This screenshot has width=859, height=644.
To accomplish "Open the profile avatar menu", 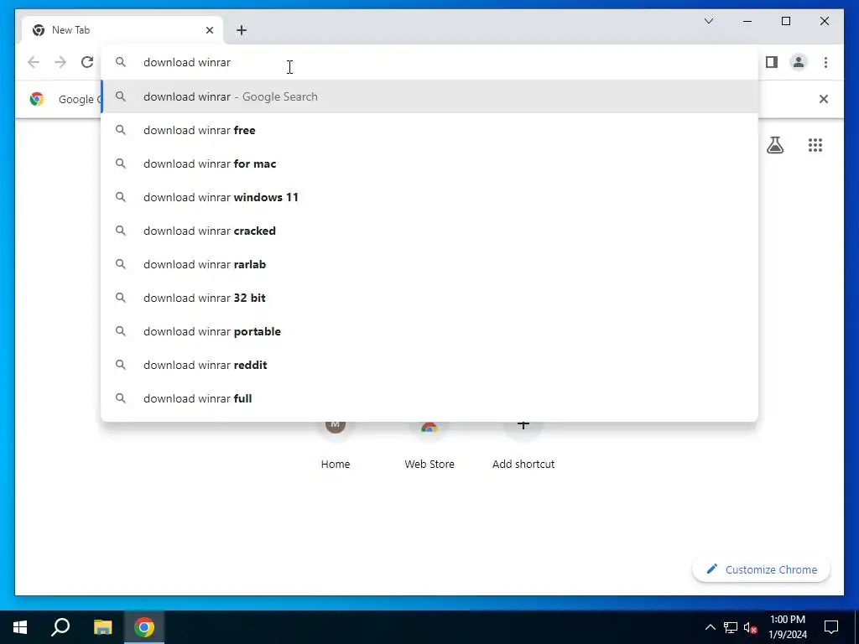I will pos(799,62).
